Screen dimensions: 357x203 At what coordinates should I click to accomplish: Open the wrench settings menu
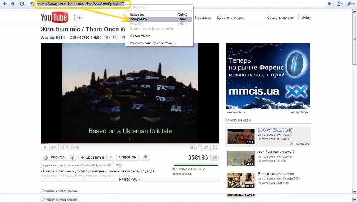point(350,4)
